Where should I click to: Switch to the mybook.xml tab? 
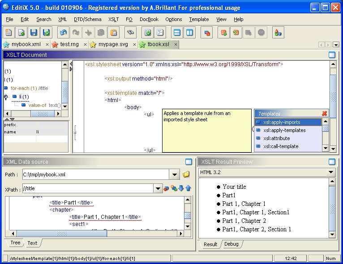[26, 44]
